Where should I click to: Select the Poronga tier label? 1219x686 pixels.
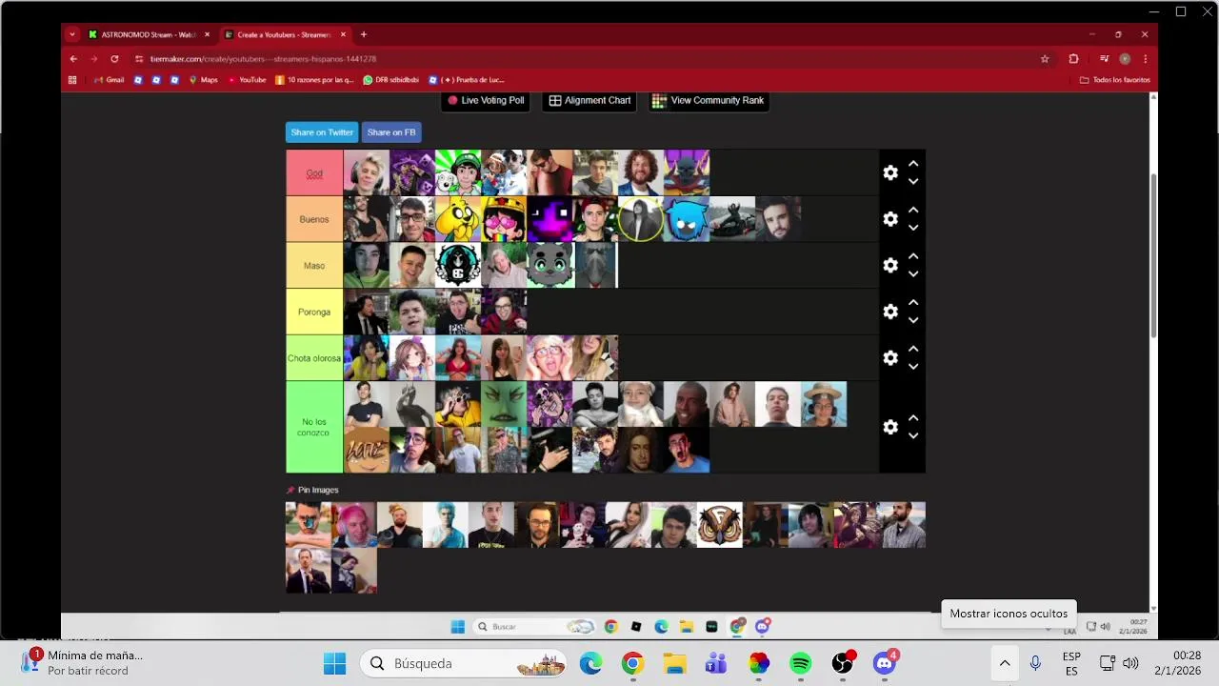314,312
